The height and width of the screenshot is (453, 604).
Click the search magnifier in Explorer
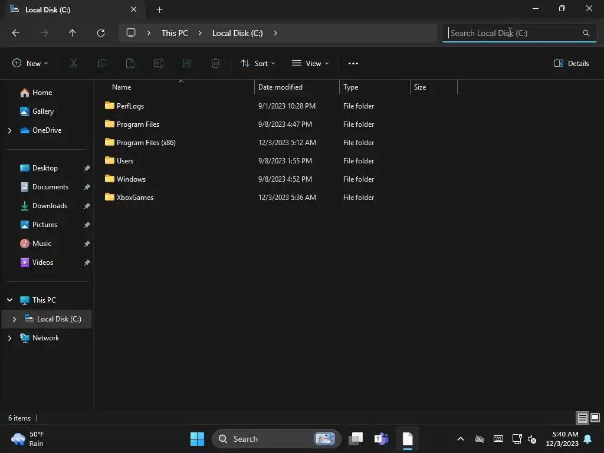(x=586, y=33)
